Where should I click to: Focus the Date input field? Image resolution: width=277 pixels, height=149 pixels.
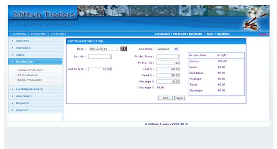[104, 49]
